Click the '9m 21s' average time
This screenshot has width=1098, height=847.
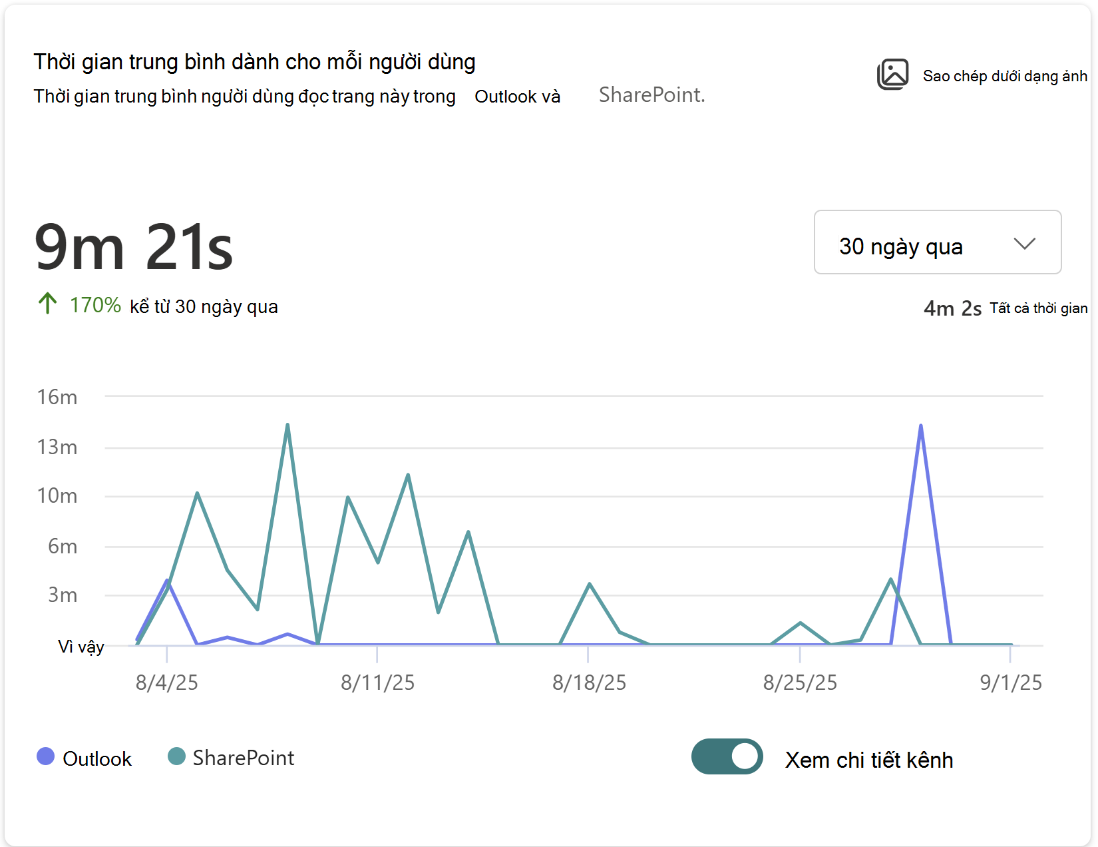point(133,247)
